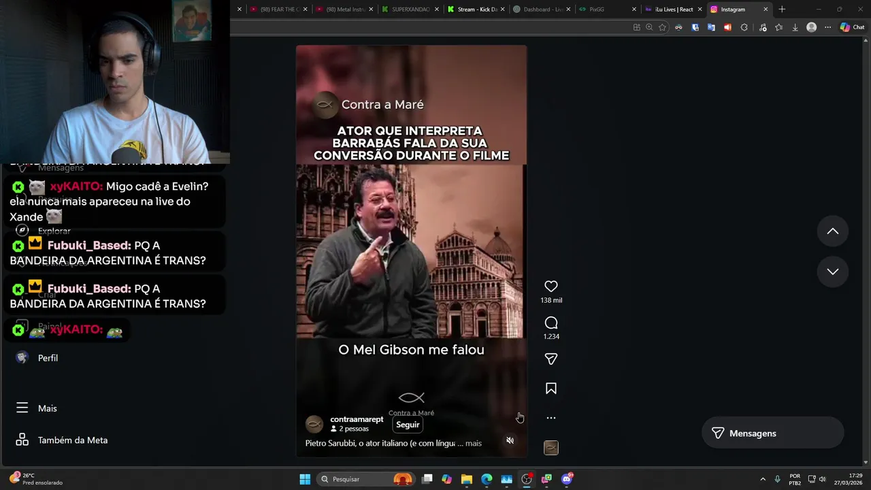
Task: Save the reel with the bookmark icon
Action: [551, 389]
